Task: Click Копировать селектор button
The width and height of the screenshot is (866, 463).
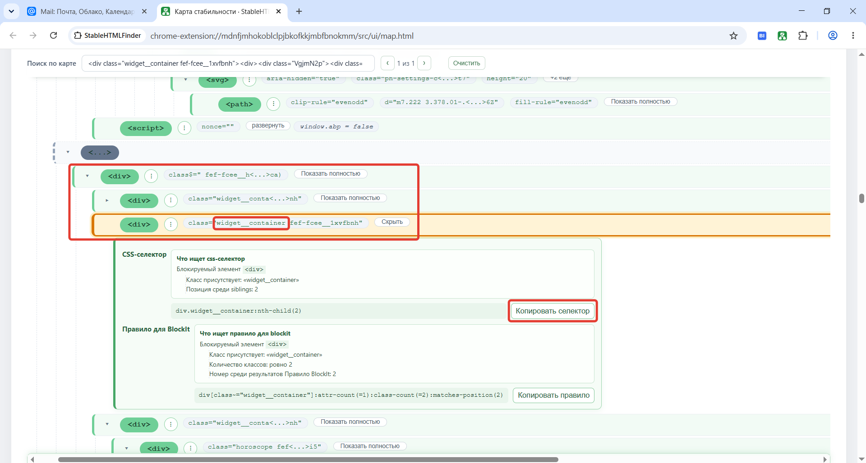Action: point(553,311)
